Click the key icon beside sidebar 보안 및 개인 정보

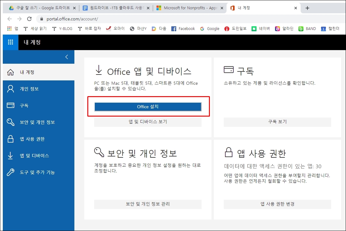[x=10, y=122]
